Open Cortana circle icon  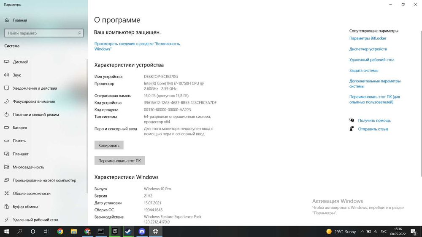(x=33, y=232)
